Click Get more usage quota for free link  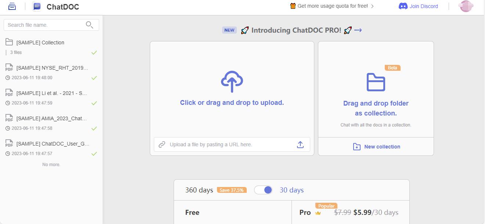pyautogui.click(x=333, y=6)
